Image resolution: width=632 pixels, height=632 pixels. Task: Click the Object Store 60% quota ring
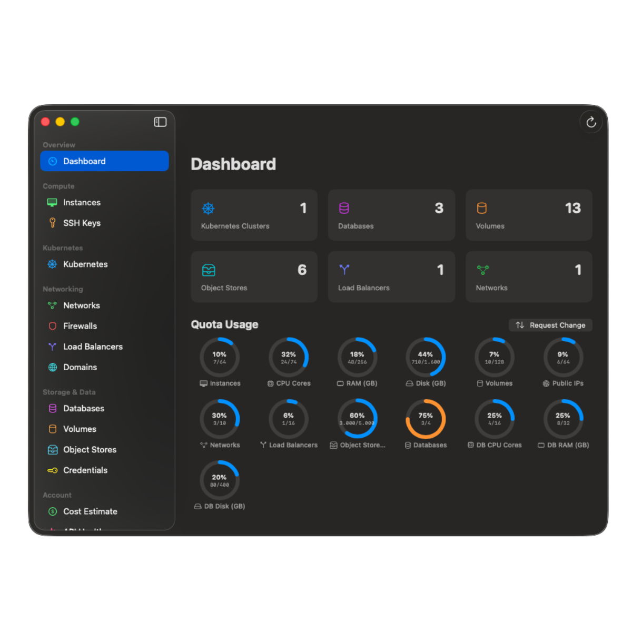click(357, 419)
